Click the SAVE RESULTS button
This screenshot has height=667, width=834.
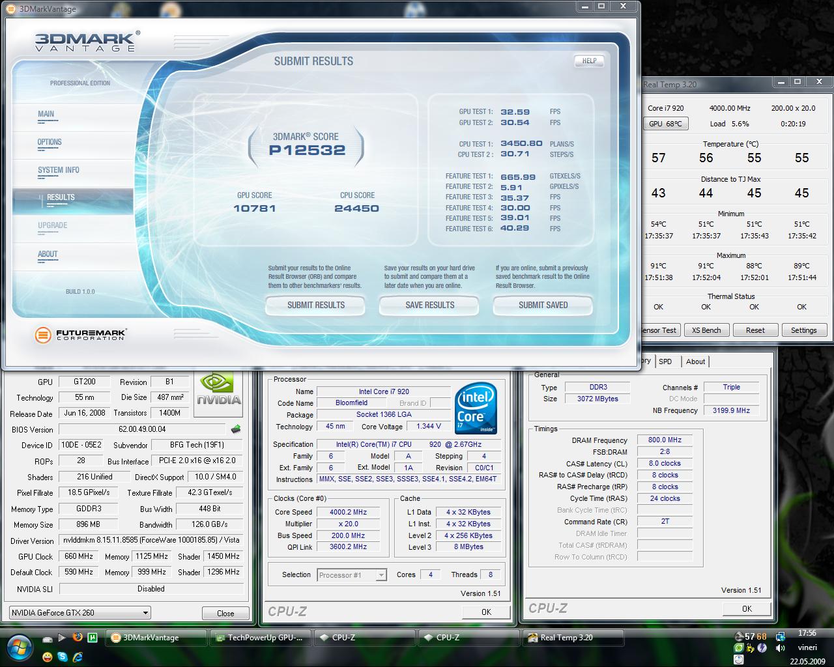click(430, 305)
